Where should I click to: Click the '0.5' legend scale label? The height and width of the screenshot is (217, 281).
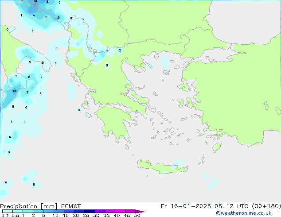click(x=16, y=215)
